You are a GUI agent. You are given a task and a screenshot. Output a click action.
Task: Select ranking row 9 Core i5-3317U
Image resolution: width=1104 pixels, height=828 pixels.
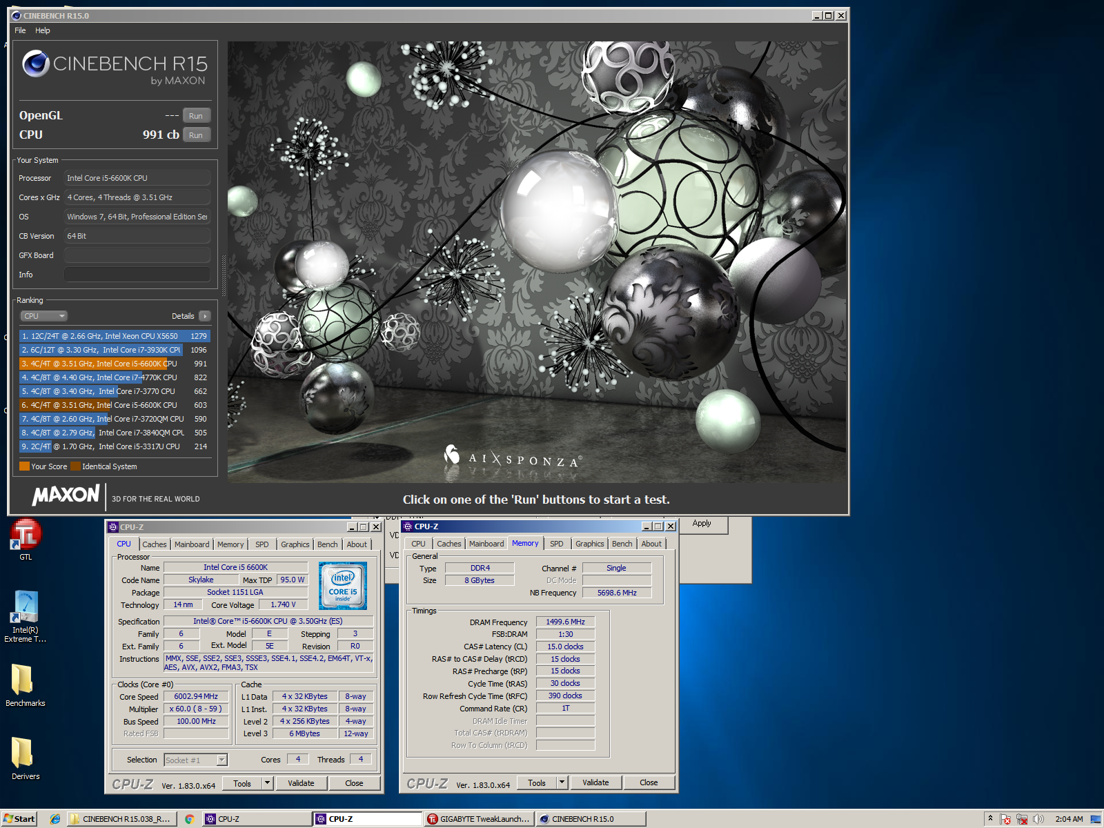[115, 446]
